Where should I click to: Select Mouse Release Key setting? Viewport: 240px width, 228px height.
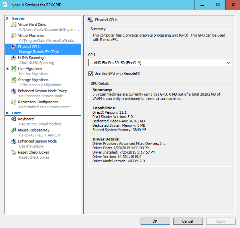pyautogui.click(x=34, y=130)
